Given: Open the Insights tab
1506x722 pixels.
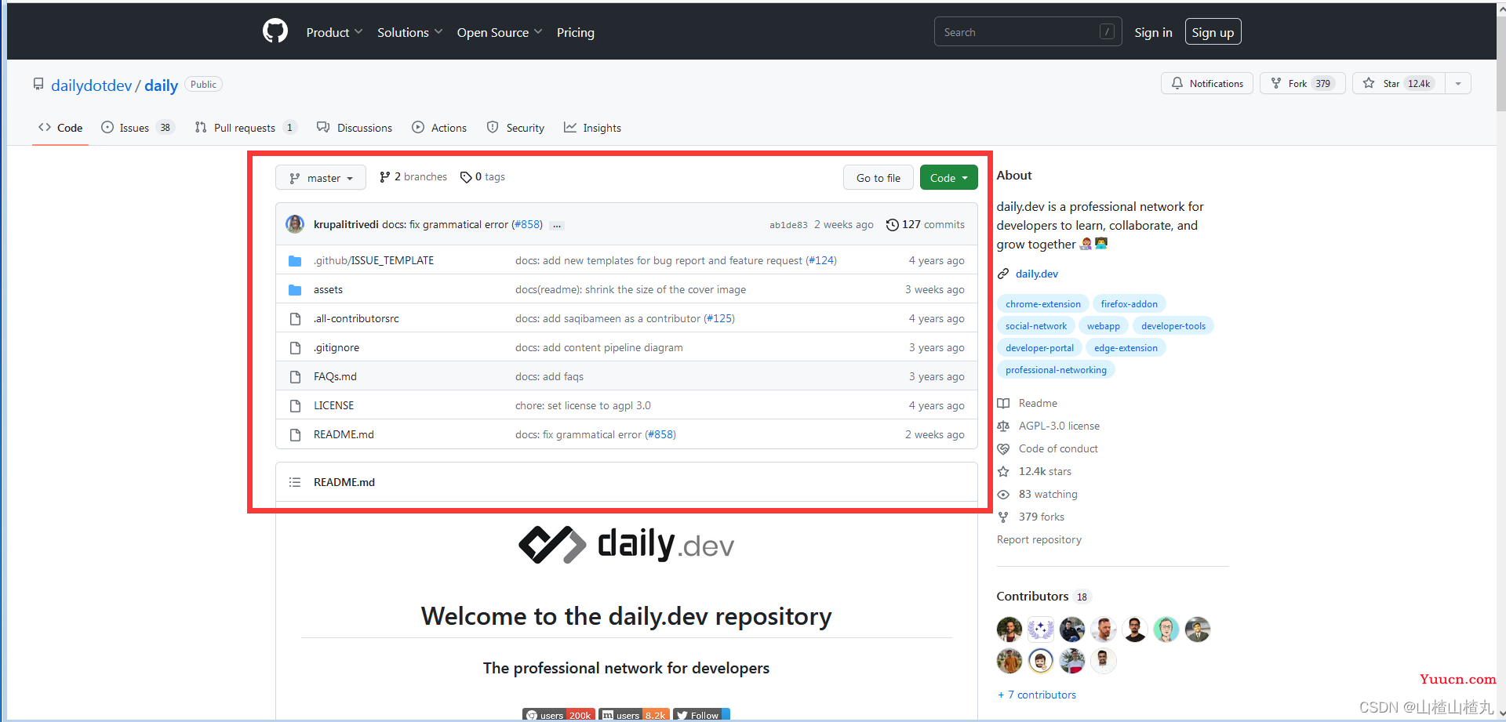Looking at the screenshot, I should coord(592,128).
